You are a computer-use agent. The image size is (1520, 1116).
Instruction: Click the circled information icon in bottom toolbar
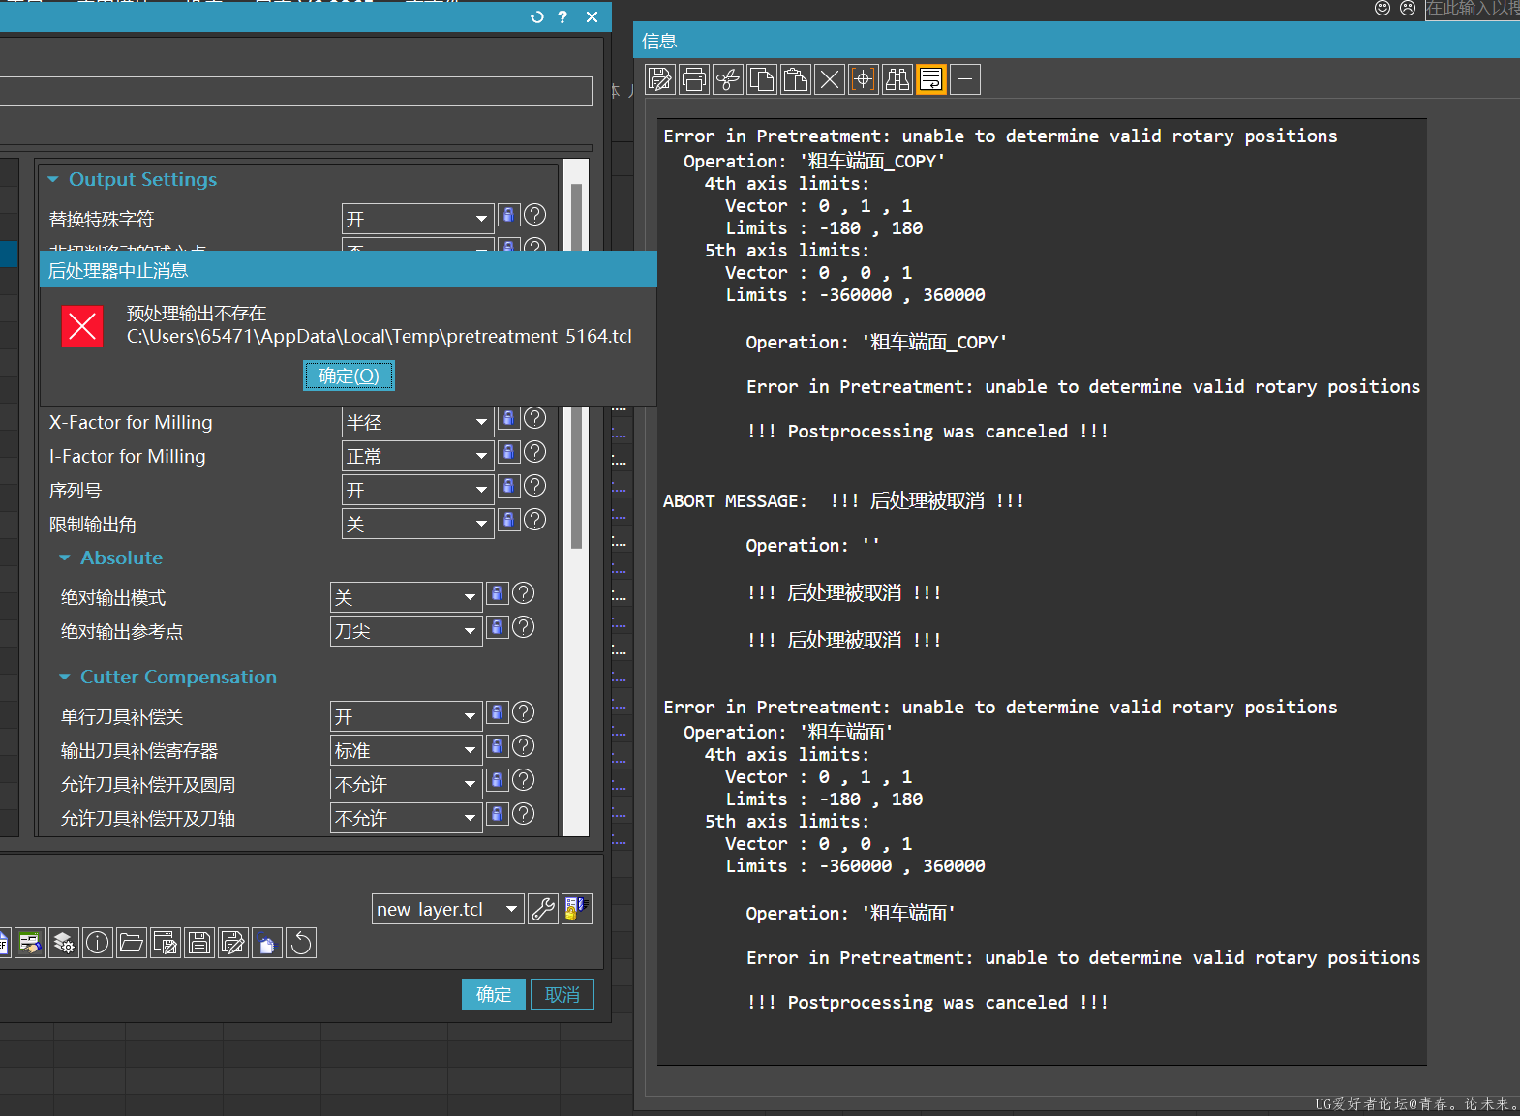[x=98, y=943]
